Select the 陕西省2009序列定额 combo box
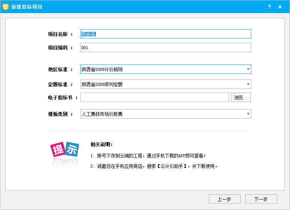Image resolution: width=290 pixels, height=210 pixels. [166, 84]
